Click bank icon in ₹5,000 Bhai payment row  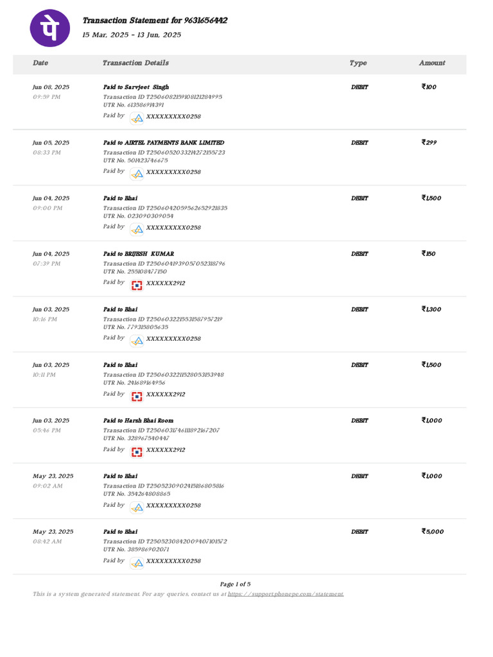137,562
